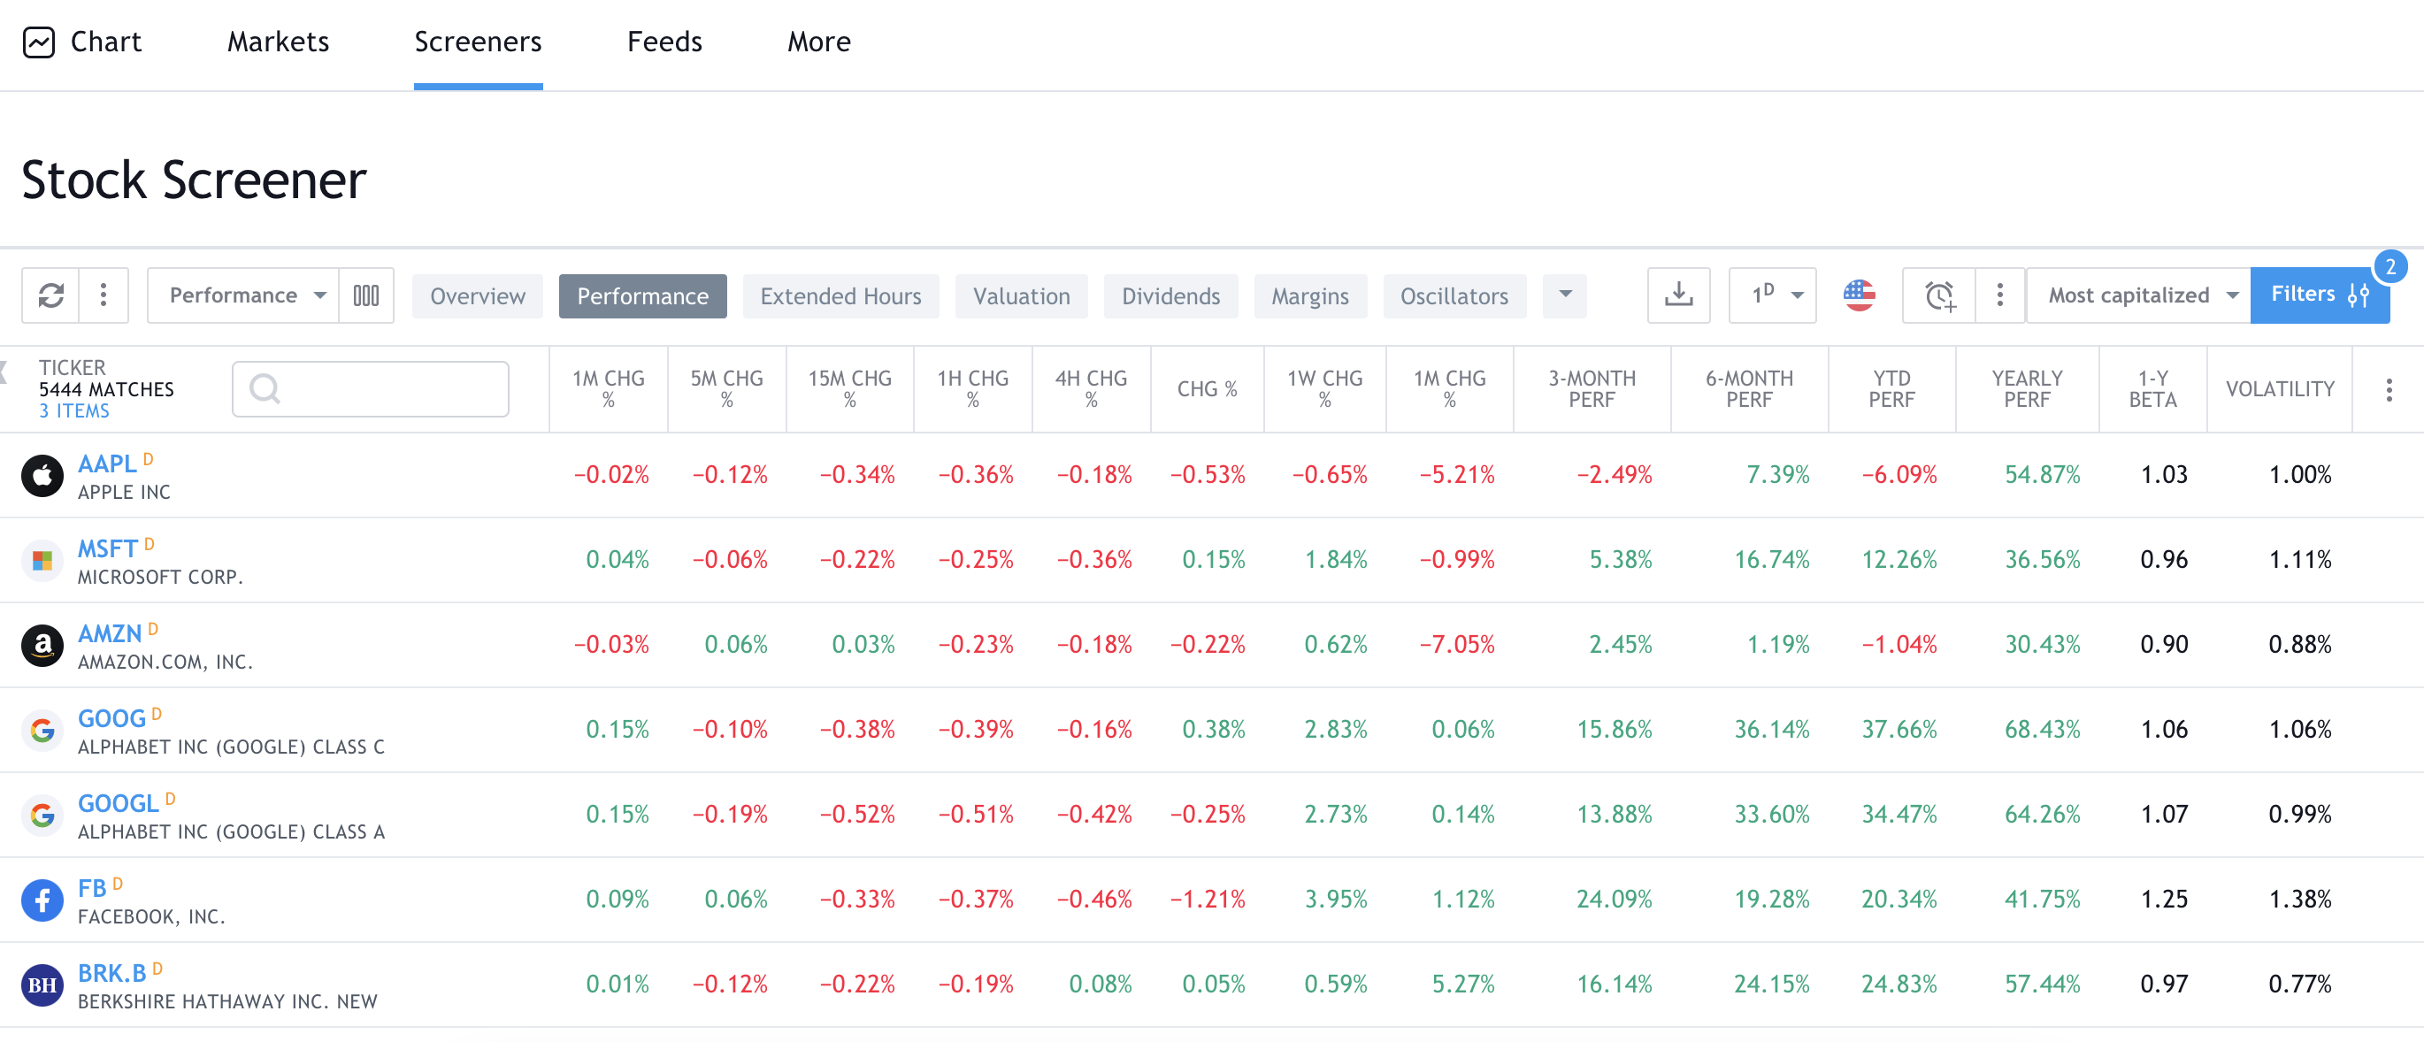Switch to the Extended Hours tab
Image resolution: width=2424 pixels, height=1042 pixels.
coord(840,296)
